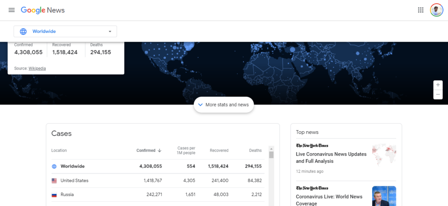Click the Google News logo
448x206 pixels.
coord(43,10)
